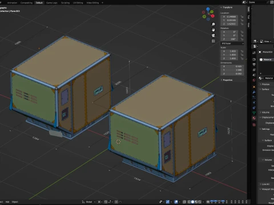Add a new workspace with plus button
Screen dimensions: 274x205
pyautogui.click(x=102, y=3)
